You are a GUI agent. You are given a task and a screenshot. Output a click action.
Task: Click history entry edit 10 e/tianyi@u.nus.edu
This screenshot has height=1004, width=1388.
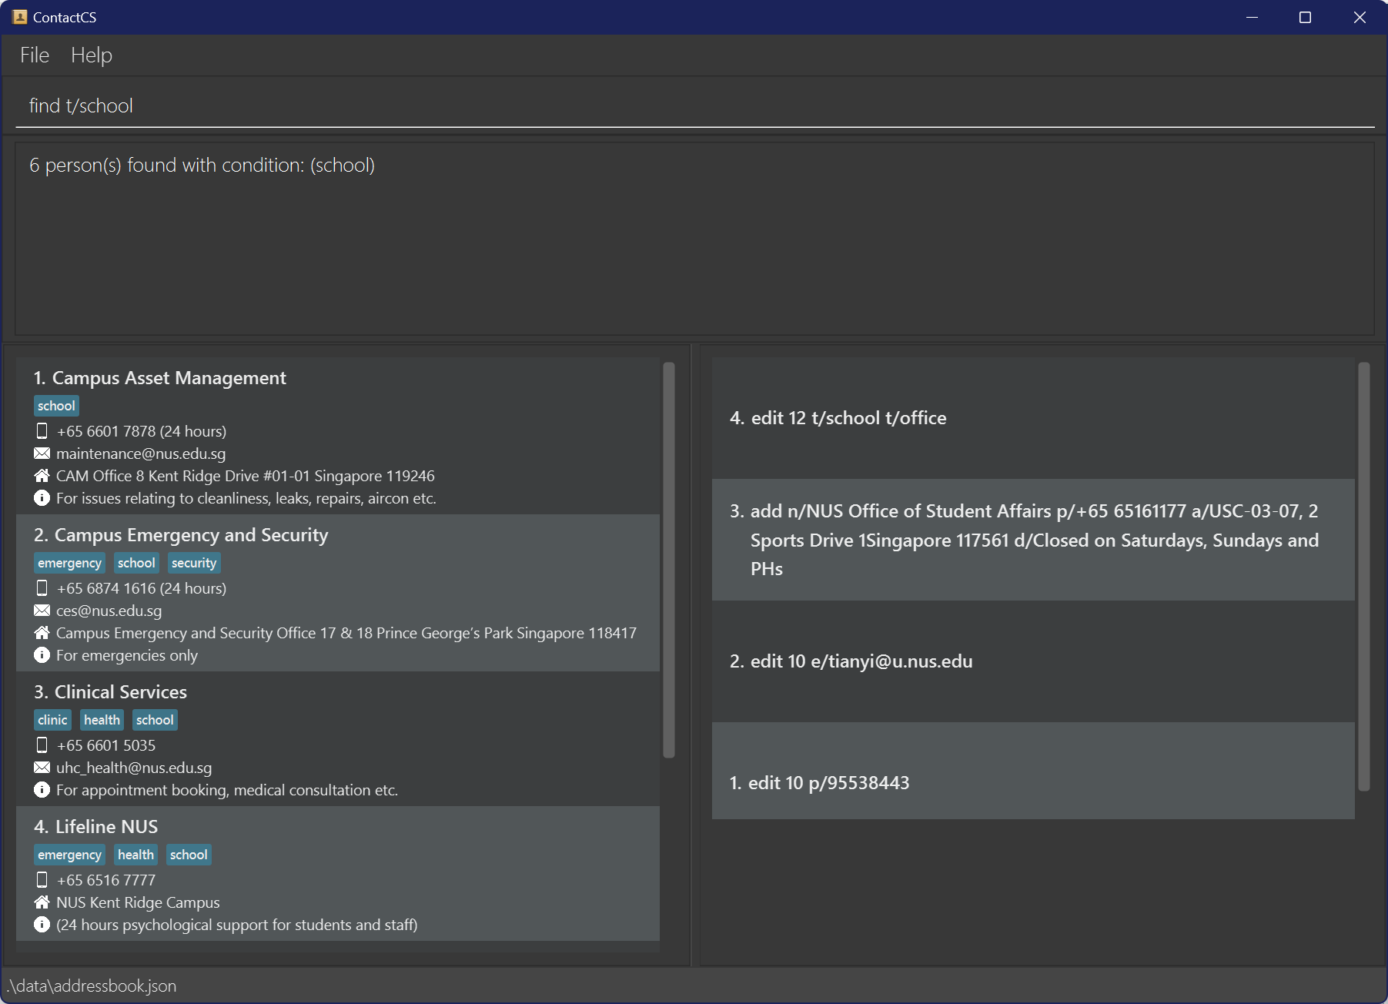pos(1033,661)
